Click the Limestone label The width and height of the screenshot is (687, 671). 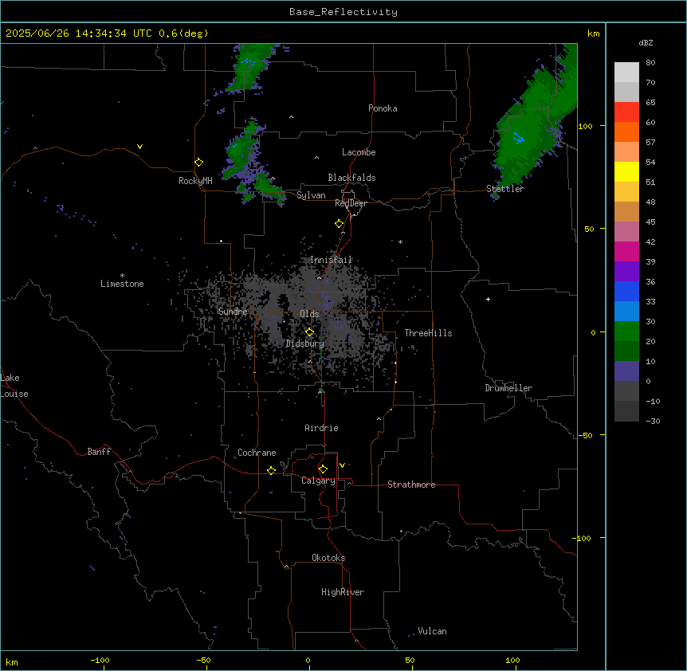click(x=122, y=284)
